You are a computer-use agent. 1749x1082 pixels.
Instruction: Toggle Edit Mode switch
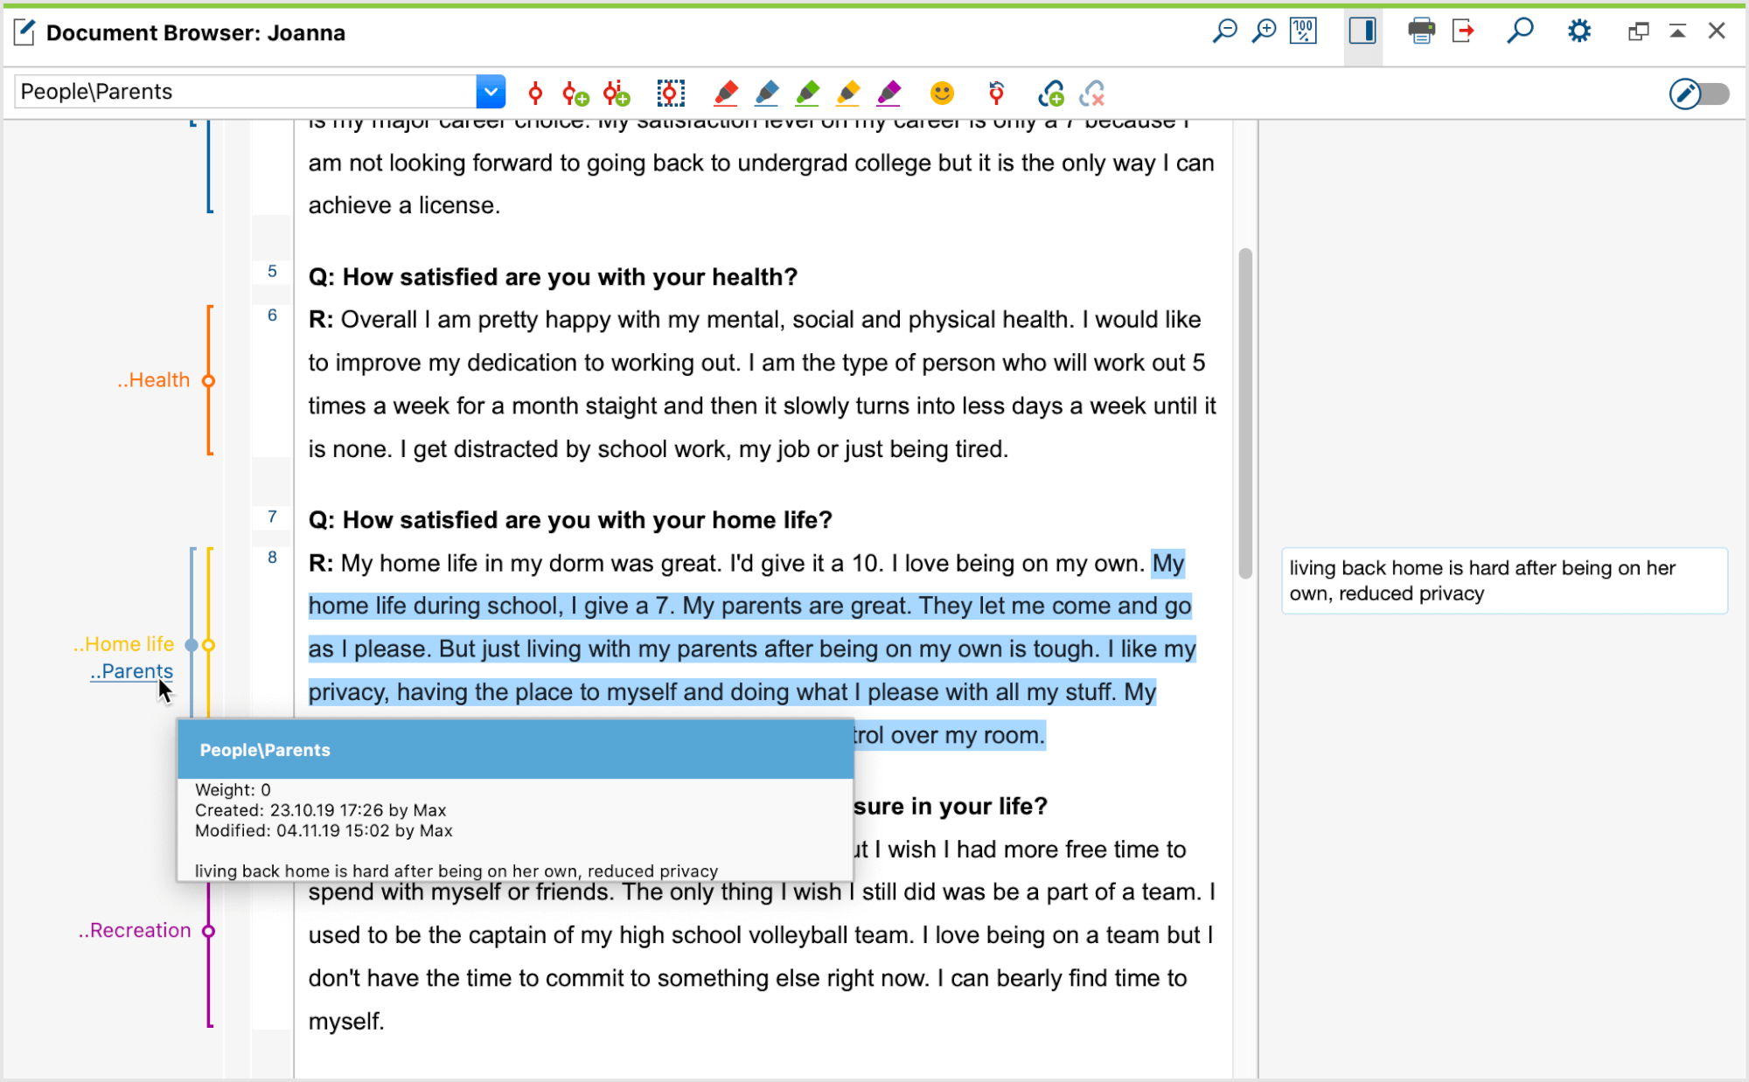click(1699, 94)
